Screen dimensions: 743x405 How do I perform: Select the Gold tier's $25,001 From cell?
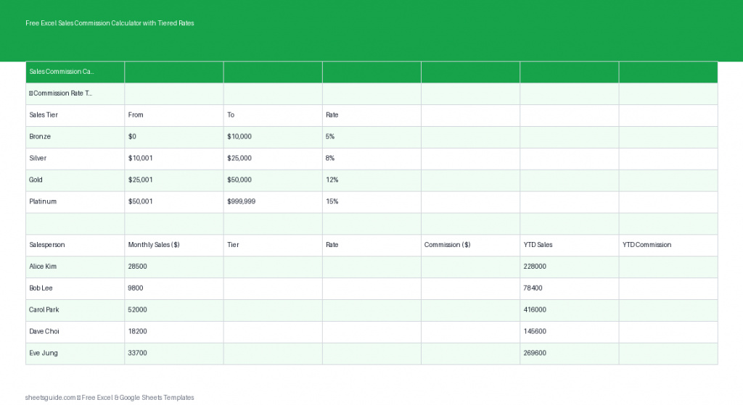click(x=173, y=180)
